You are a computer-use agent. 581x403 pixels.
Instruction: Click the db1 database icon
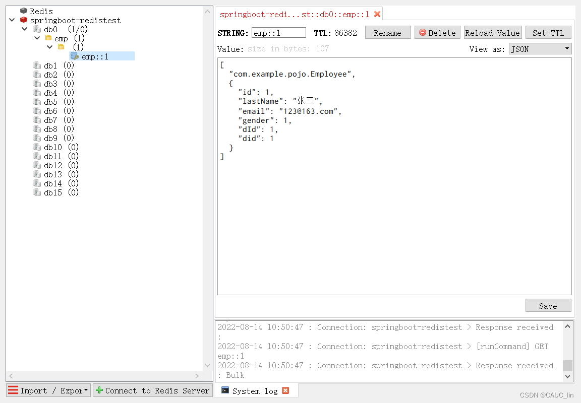[37, 65]
